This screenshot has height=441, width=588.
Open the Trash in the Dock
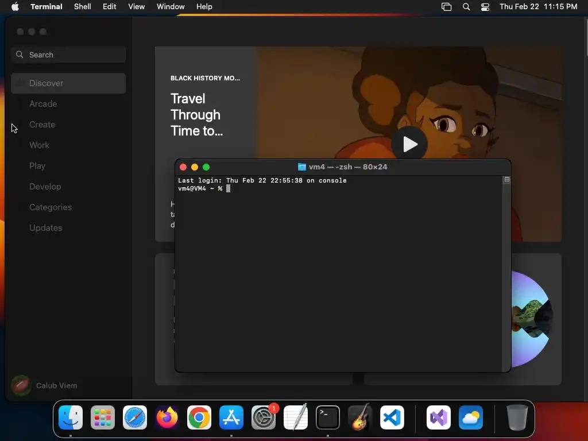point(517,417)
